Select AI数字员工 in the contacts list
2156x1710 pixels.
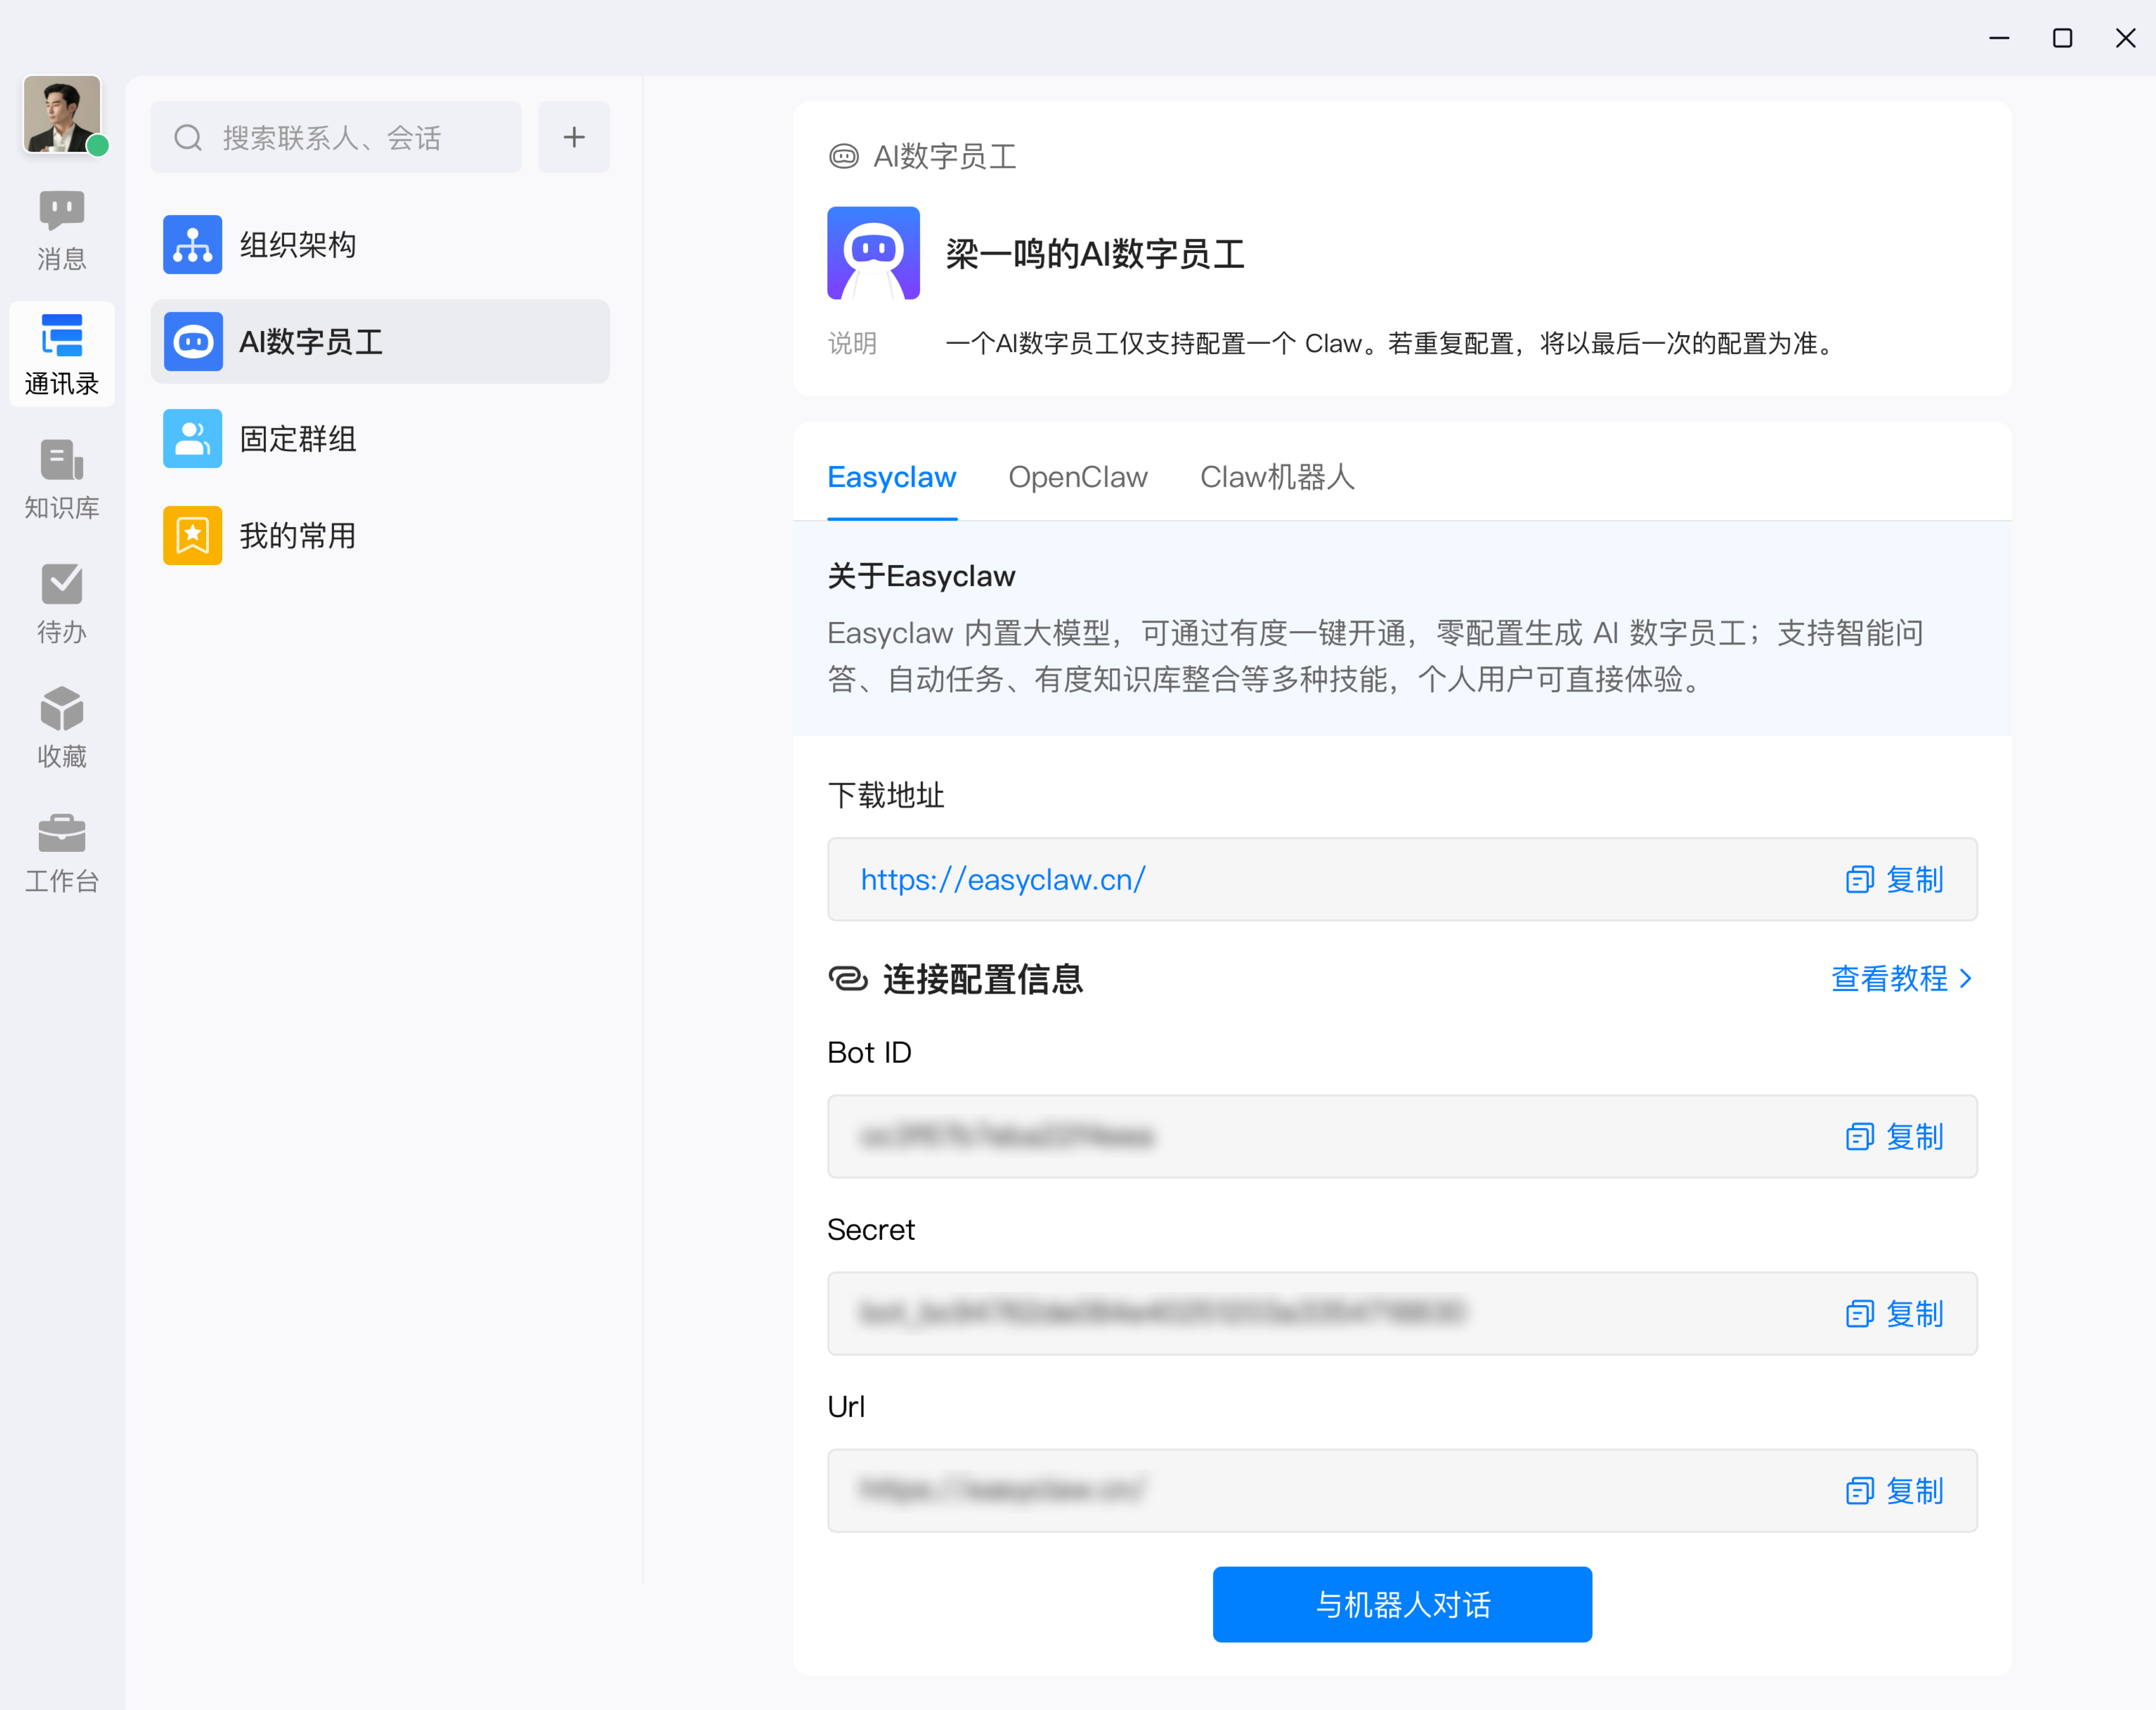(x=380, y=341)
